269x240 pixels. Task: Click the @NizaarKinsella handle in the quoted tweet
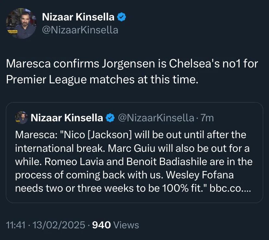pos(156,118)
